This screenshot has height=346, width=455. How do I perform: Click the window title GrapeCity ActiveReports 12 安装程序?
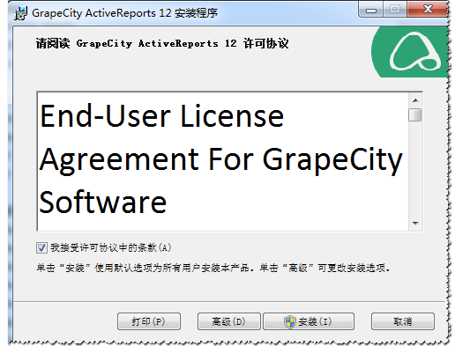point(125,13)
